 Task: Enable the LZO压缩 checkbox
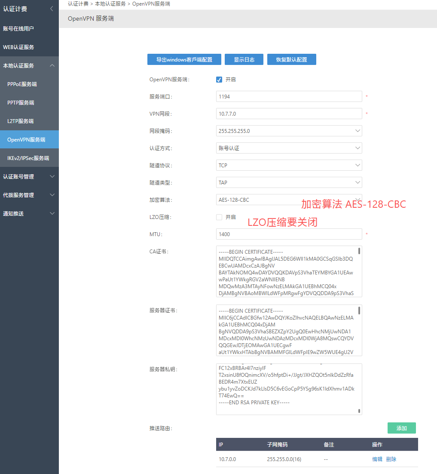219,217
